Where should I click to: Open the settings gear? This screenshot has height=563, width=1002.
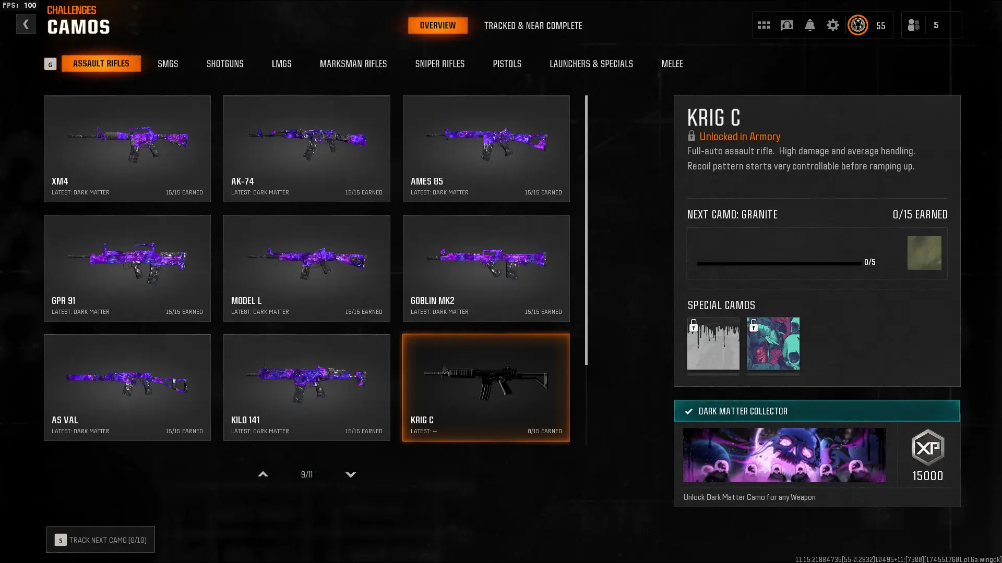832,25
